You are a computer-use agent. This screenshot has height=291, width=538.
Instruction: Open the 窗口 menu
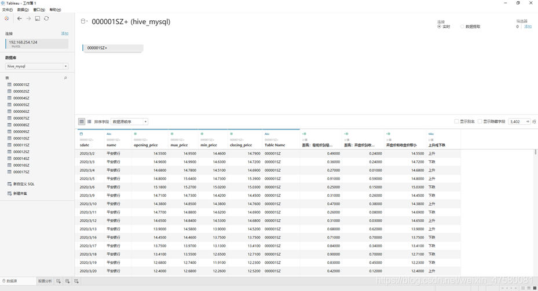39,10
